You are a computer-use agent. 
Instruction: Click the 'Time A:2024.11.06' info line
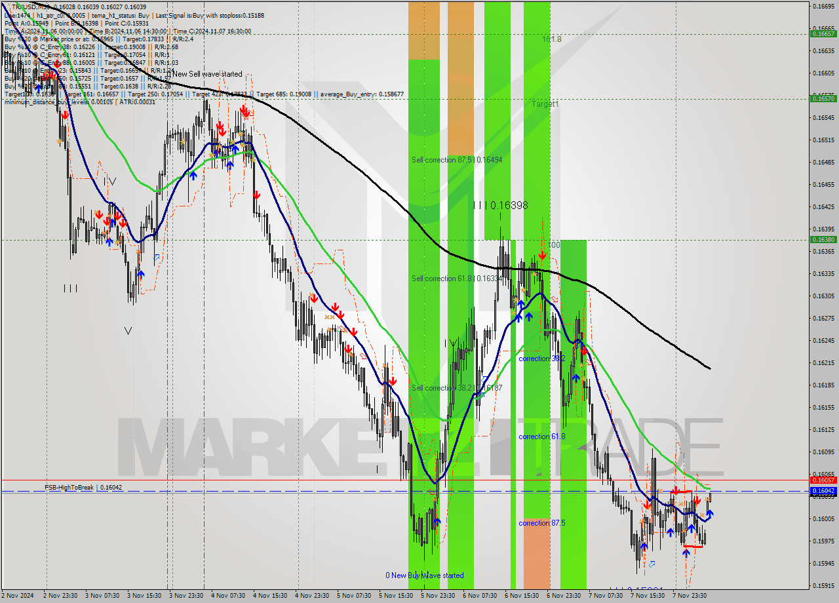[127, 31]
